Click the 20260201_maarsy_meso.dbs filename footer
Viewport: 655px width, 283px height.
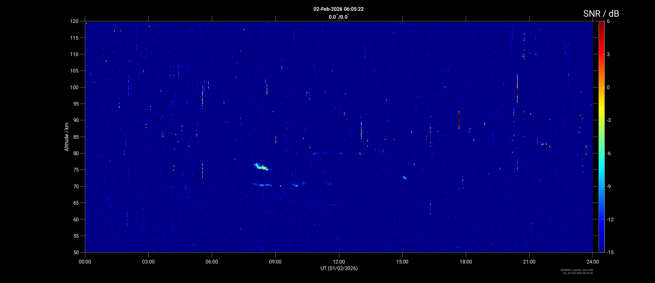coord(577,270)
